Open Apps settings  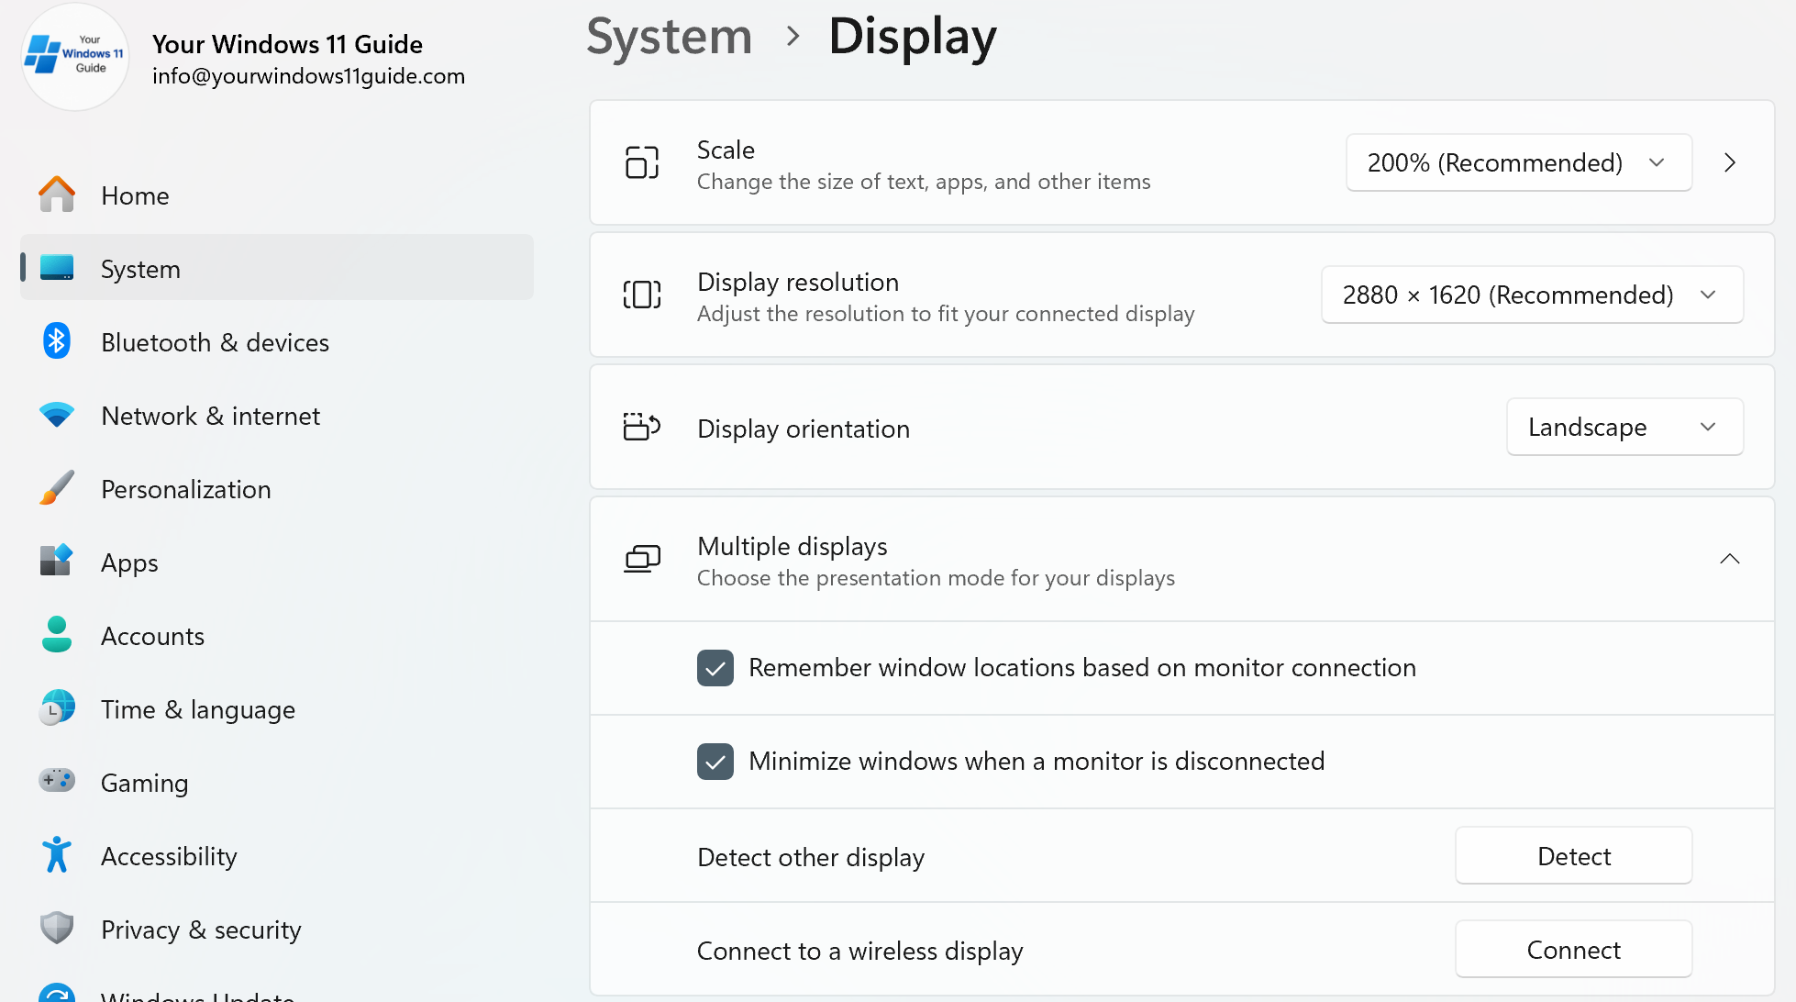276,562
